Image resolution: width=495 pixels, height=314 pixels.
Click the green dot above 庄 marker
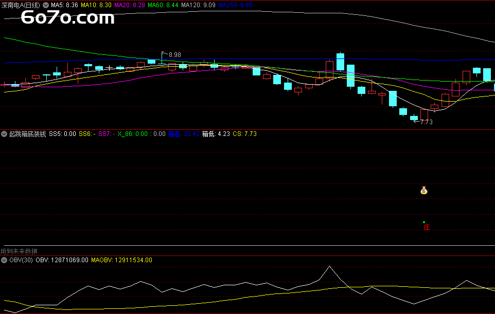tap(424, 222)
